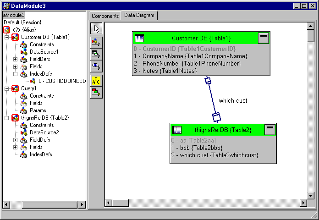Screen dimensions: 319x220
Task: Click the thignsRe.DB {Table2} tree icon
Action: pyautogui.click(x=15, y=118)
